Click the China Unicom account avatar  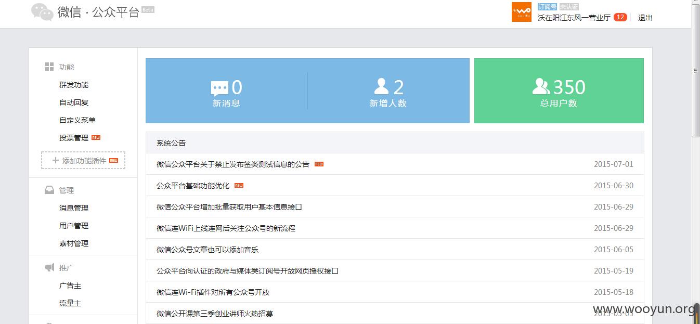[x=522, y=12]
